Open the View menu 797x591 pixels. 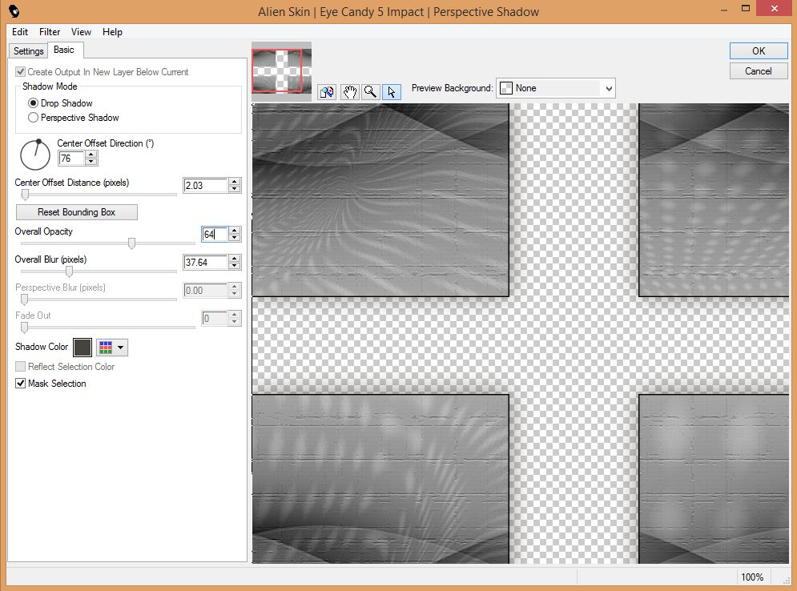pyautogui.click(x=81, y=32)
